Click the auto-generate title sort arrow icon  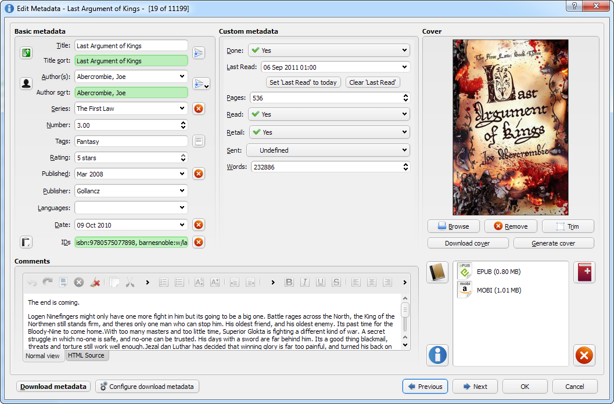pos(199,52)
